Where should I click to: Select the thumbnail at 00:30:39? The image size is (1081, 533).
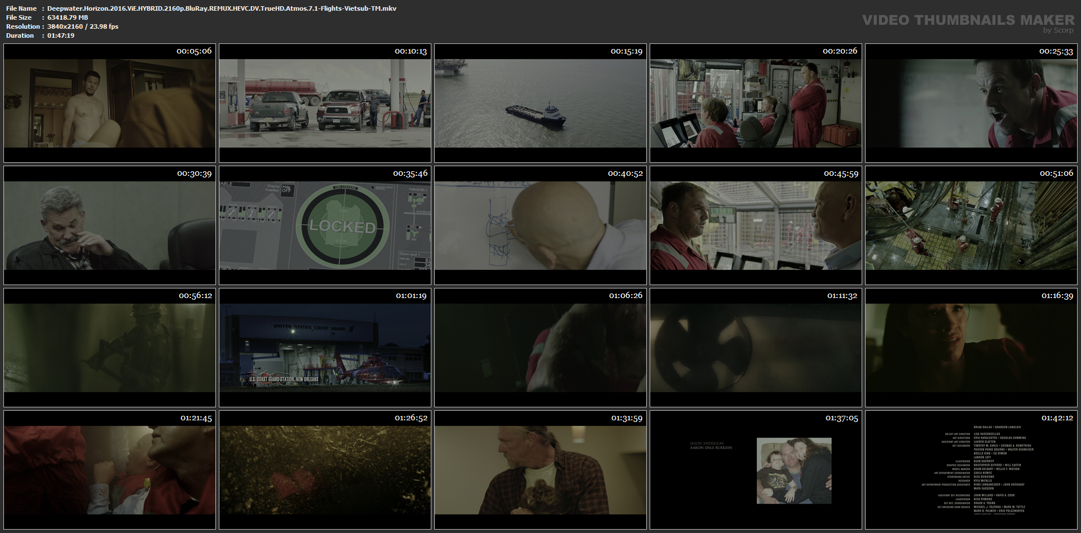109,225
